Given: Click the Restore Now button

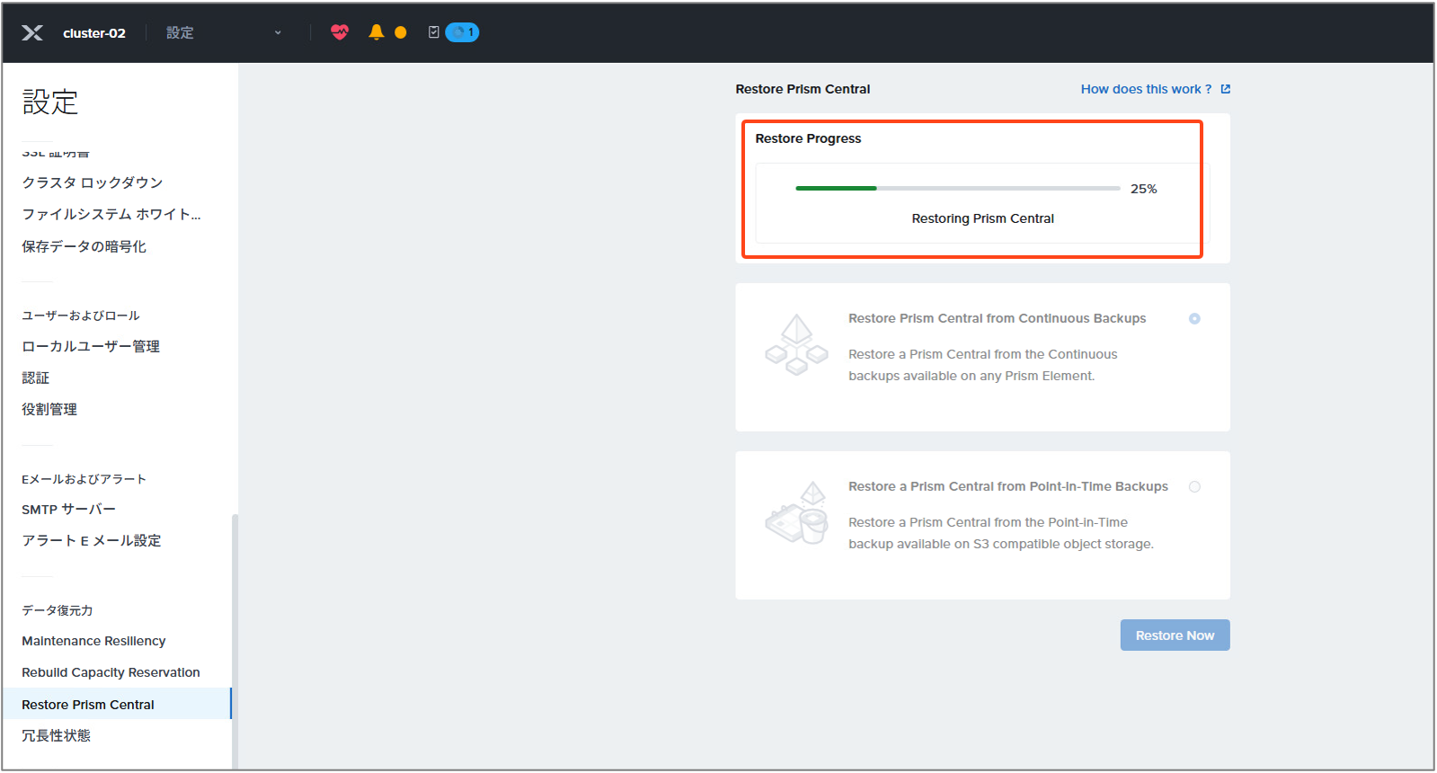Looking at the screenshot, I should click(x=1175, y=635).
